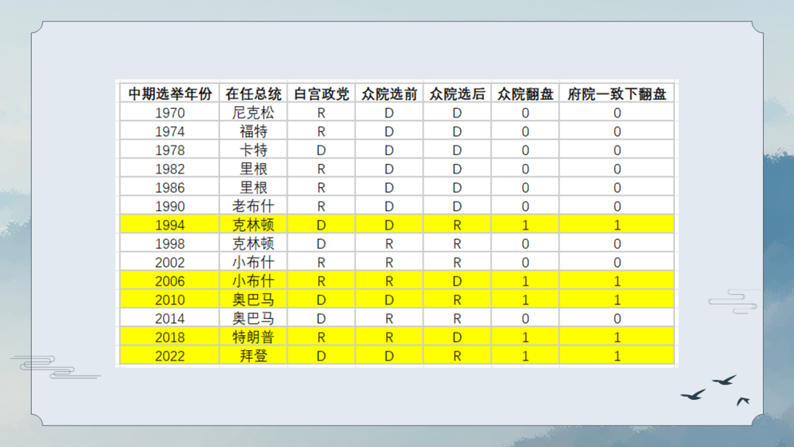Image resolution: width=794 pixels, height=447 pixels.
Task: Click the 福特 president cell
Action: pyautogui.click(x=253, y=131)
